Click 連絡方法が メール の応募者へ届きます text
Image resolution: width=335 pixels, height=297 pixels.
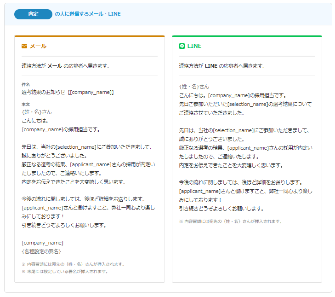(66, 66)
